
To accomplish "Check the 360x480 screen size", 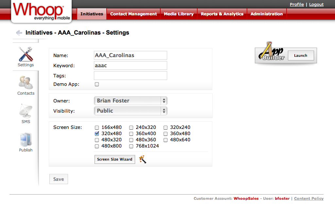I will (x=166, y=134).
